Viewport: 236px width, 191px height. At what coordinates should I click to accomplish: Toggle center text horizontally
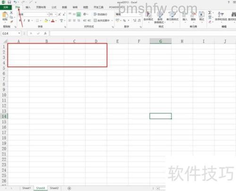(x=74, y=20)
